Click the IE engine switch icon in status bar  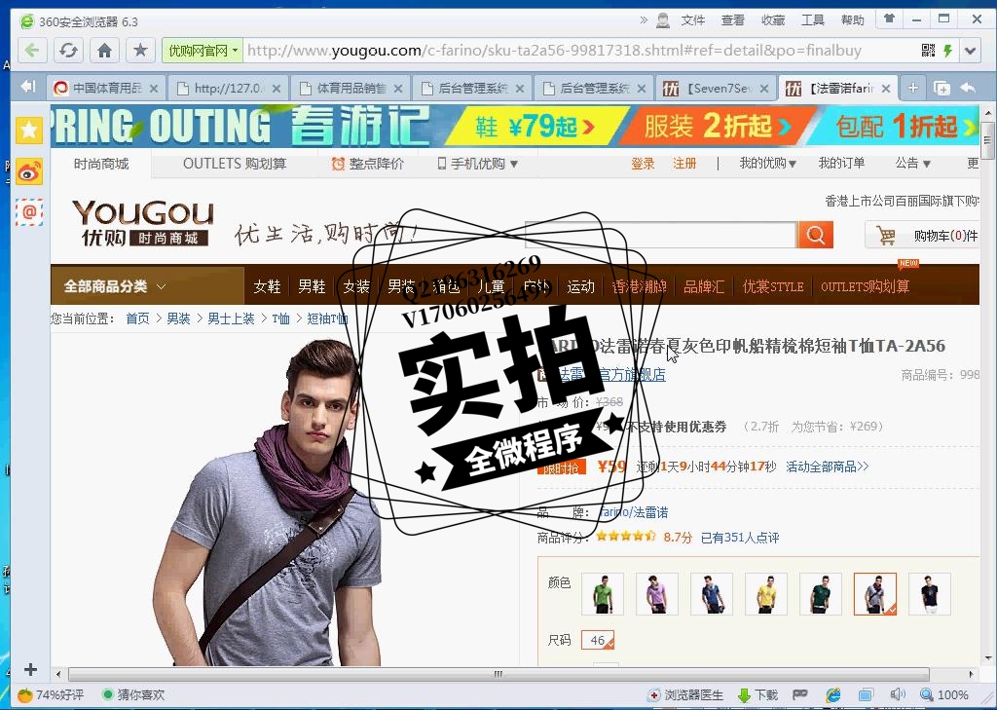tap(833, 694)
